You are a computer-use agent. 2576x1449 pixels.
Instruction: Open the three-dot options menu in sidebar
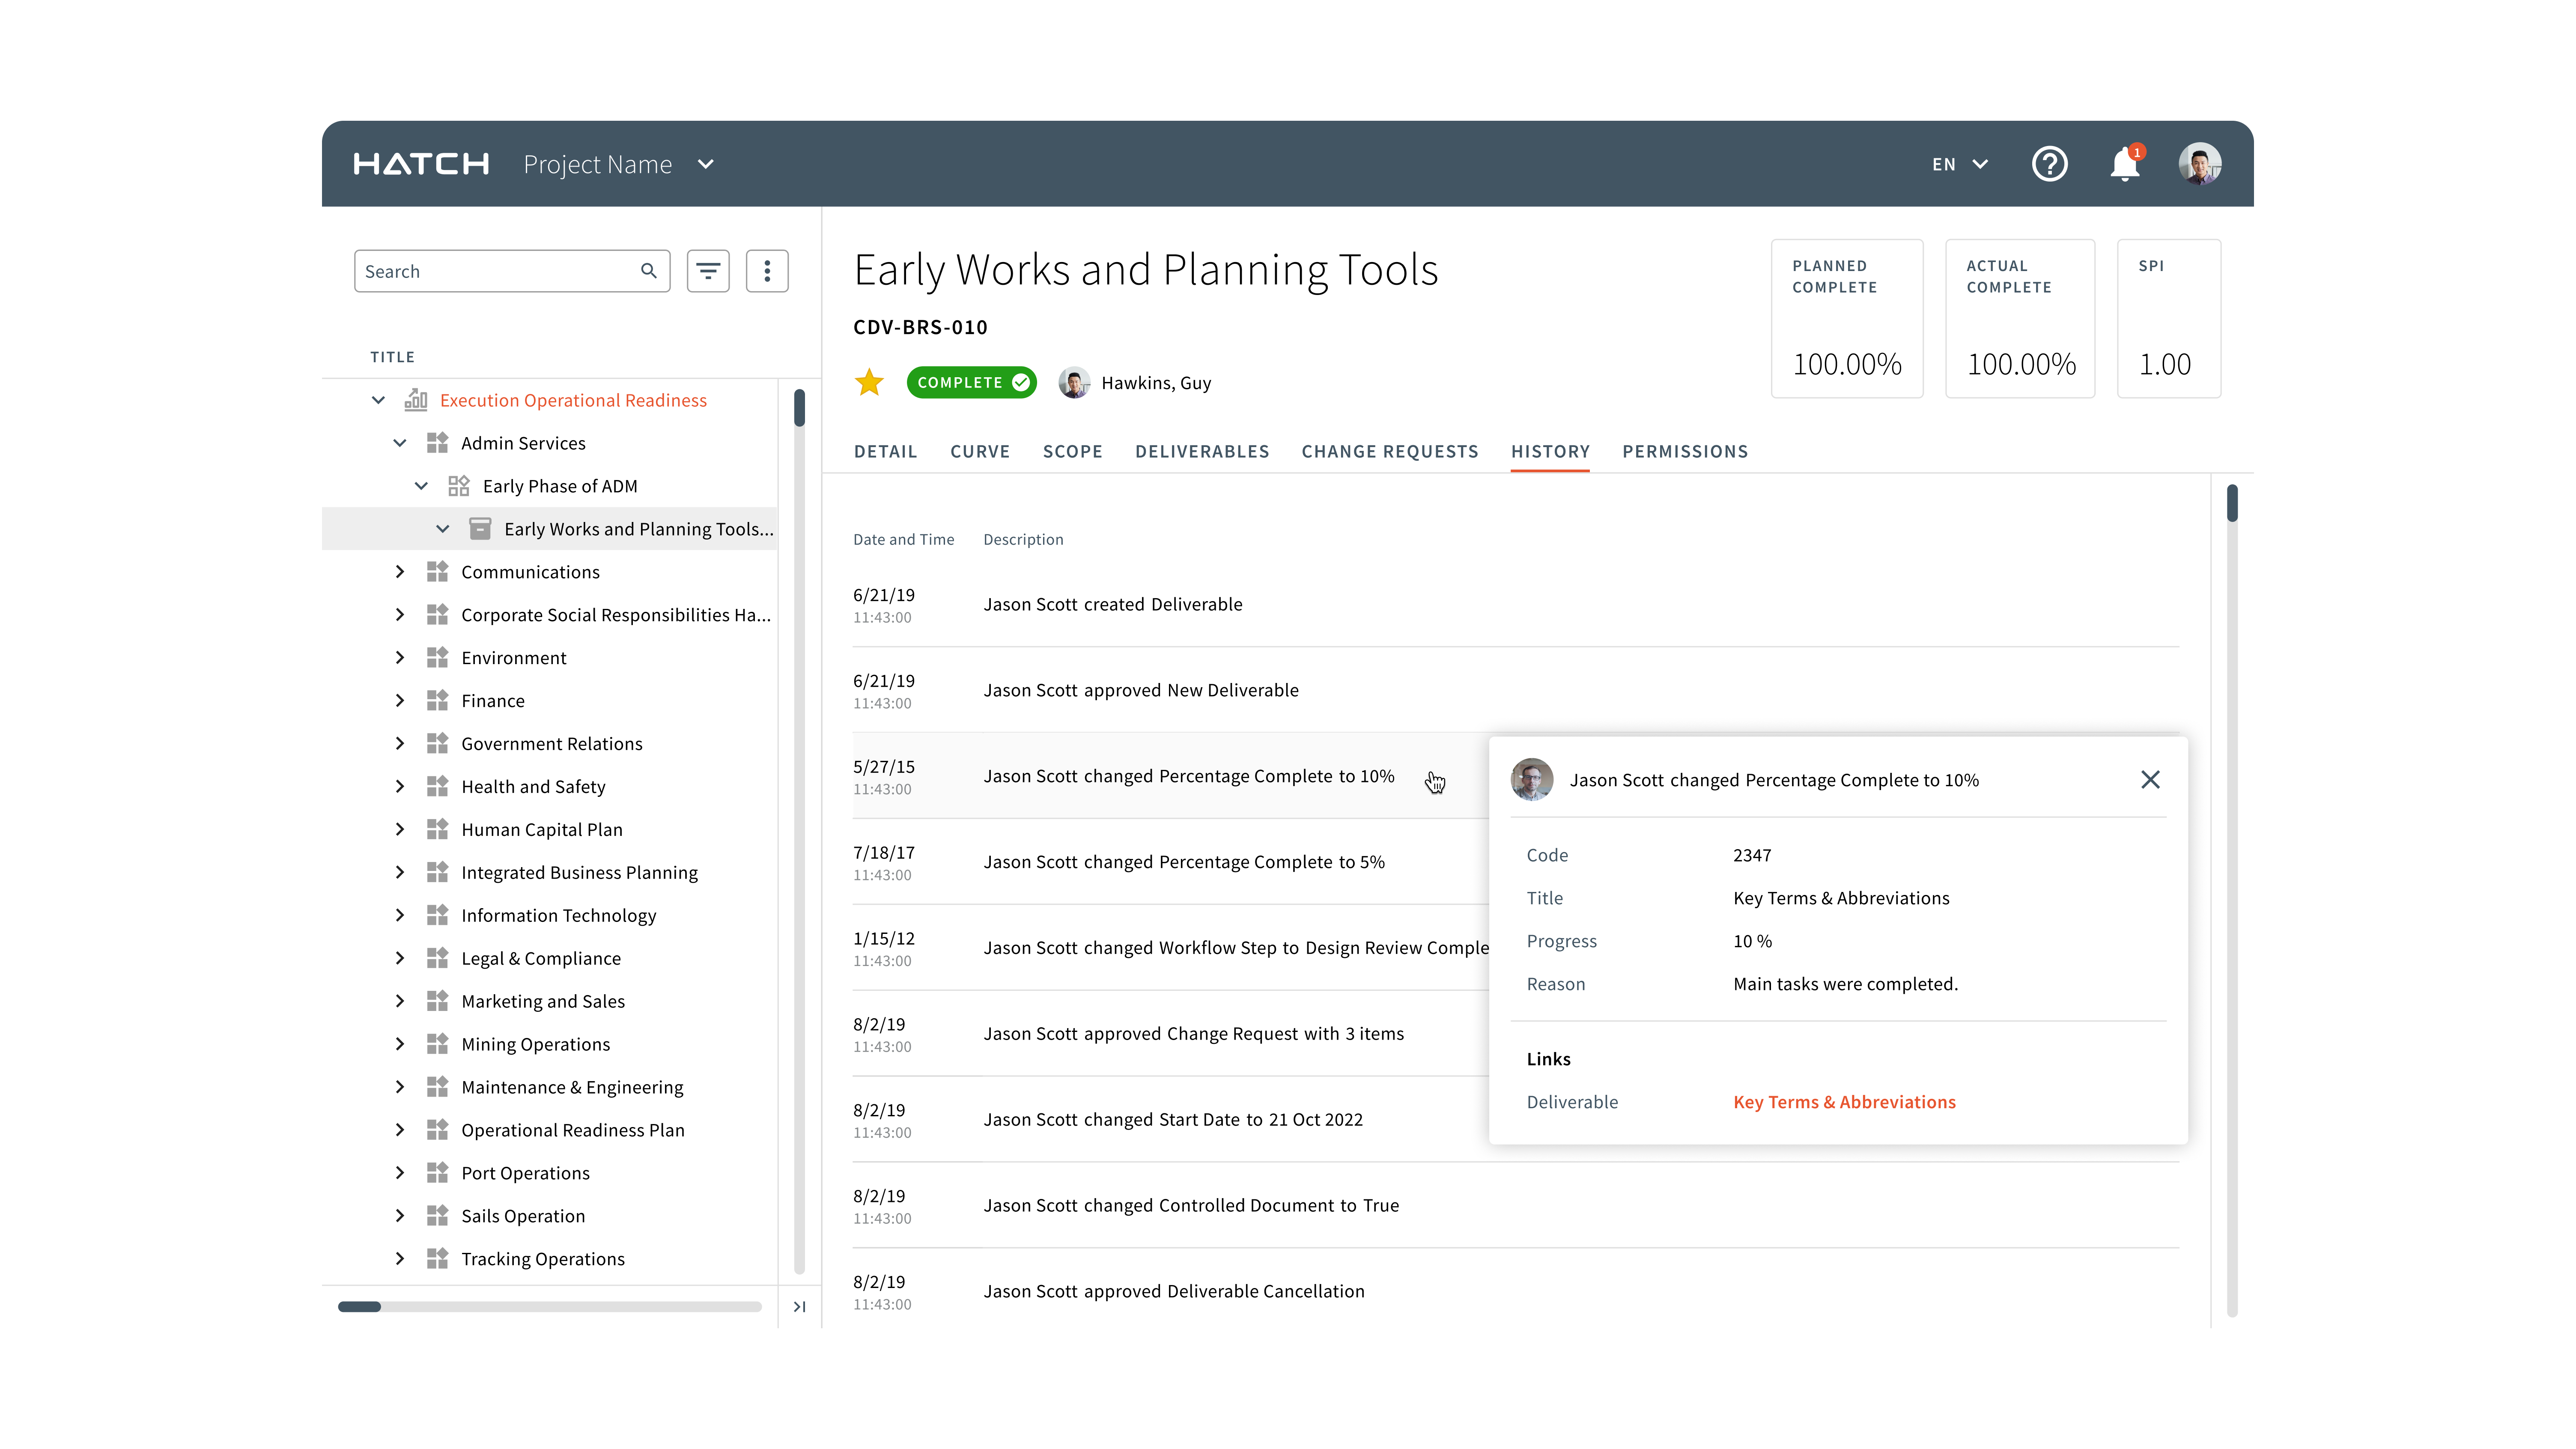click(767, 271)
